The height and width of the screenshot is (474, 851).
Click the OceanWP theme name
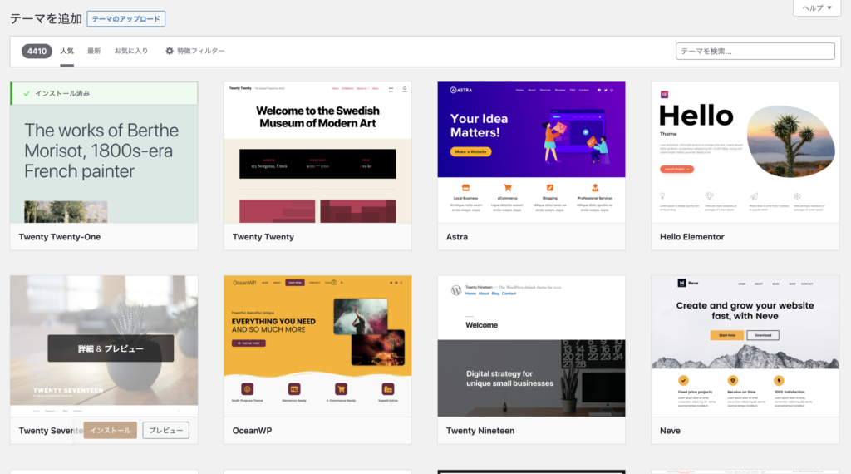(253, 431)
